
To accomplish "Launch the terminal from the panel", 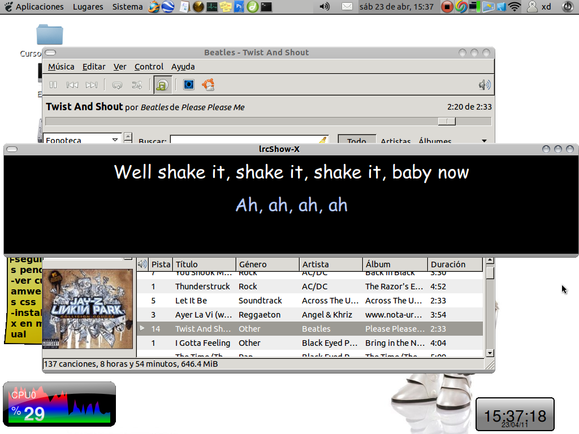I will tap(266, 7).
